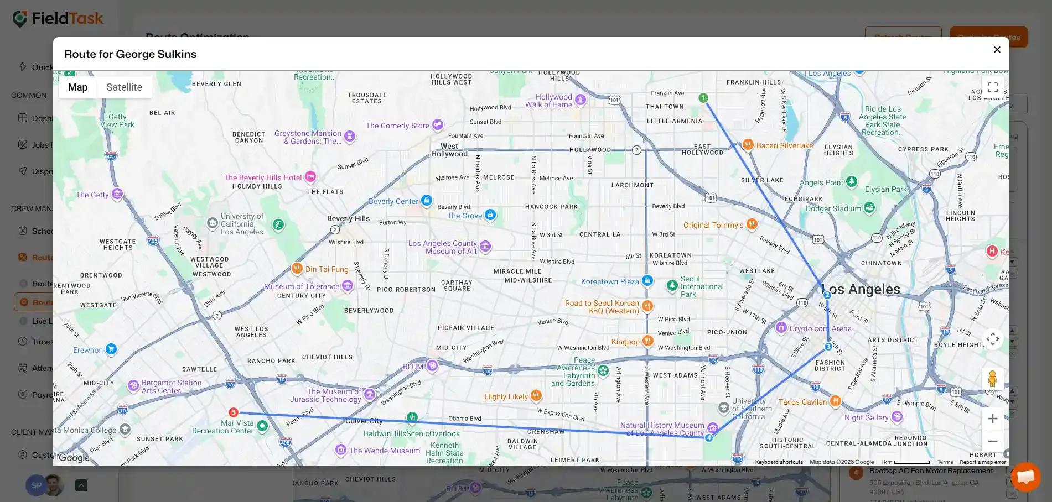Close the Route for George Sulkins dialog

coord(997,50)
